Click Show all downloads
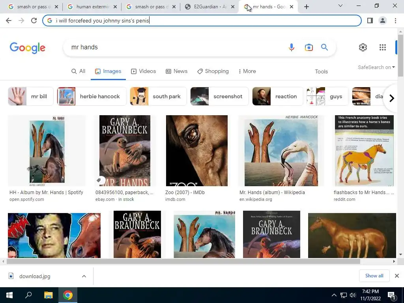The height and width of the screenshot is (303, 404). (x=374, y=276)
